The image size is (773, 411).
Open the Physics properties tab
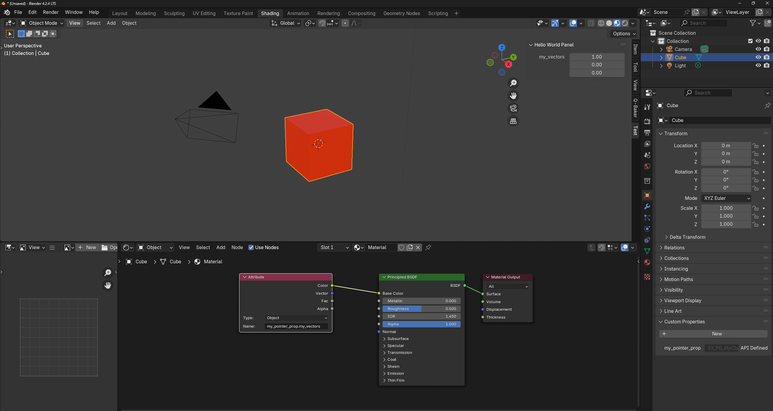[x=647, y=229]
